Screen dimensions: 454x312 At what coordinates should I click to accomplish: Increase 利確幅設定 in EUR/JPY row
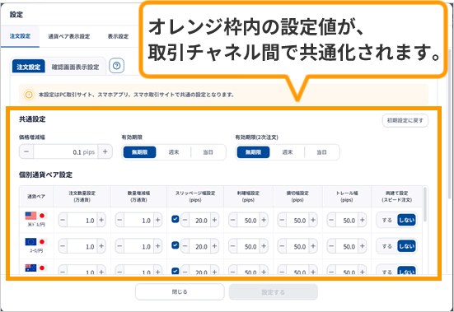point(264,246)
